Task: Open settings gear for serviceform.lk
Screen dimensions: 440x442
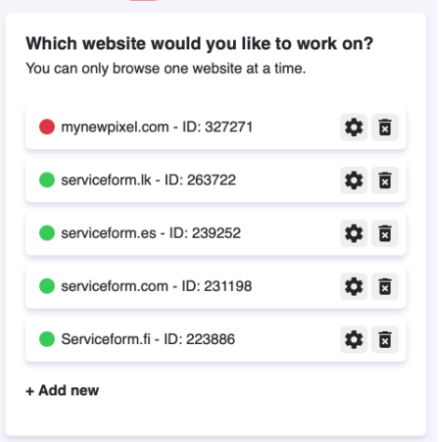Action: click(x=353, y=180)
